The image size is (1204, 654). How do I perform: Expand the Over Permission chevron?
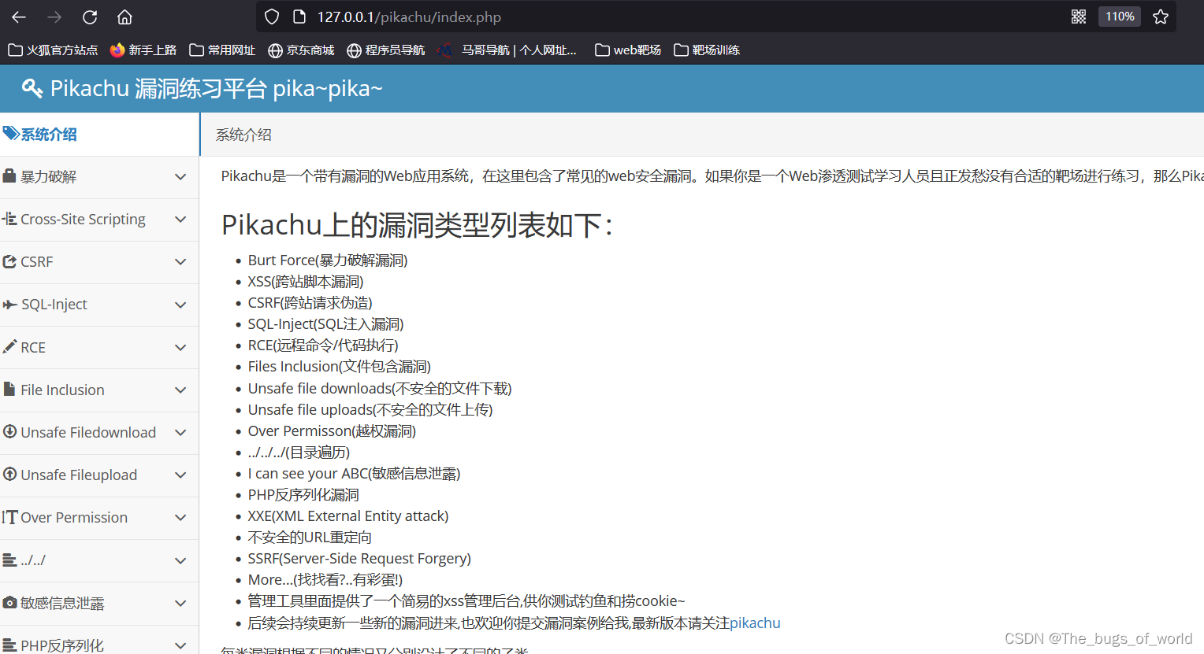pos(180,517)
